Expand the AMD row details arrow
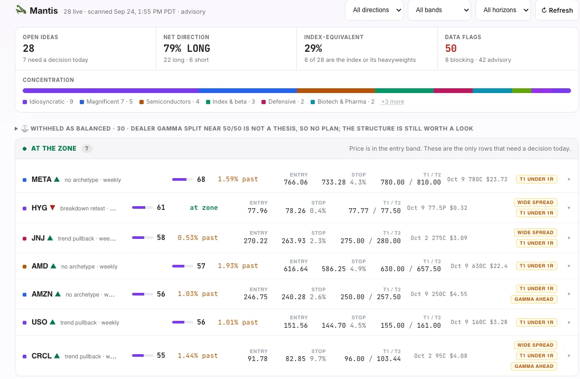The height and width of the screenshot is (379, 580). tap(569, 266)
